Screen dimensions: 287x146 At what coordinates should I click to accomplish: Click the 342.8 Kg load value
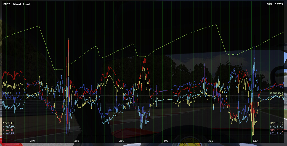pyautogui.click(x=277, y=123)
